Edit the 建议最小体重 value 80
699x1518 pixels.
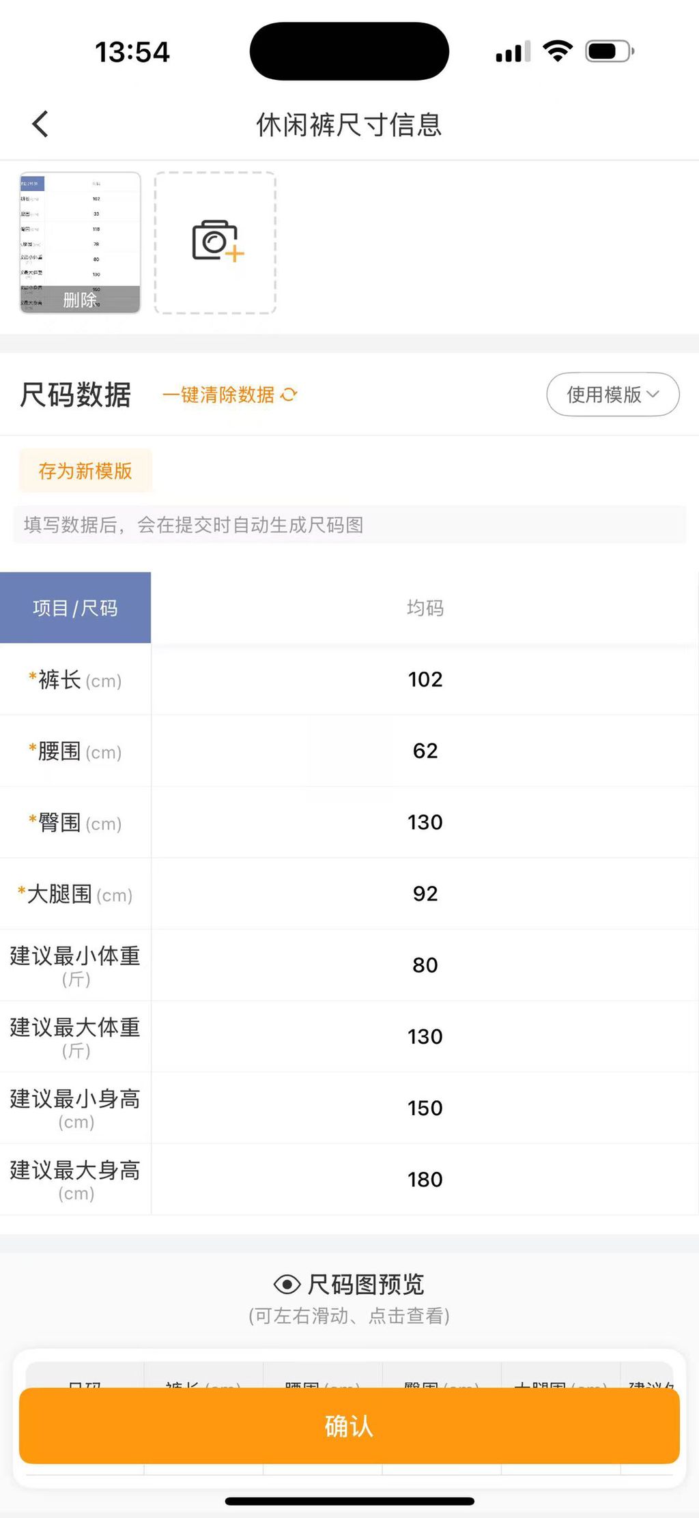click(x=425, y=965)
